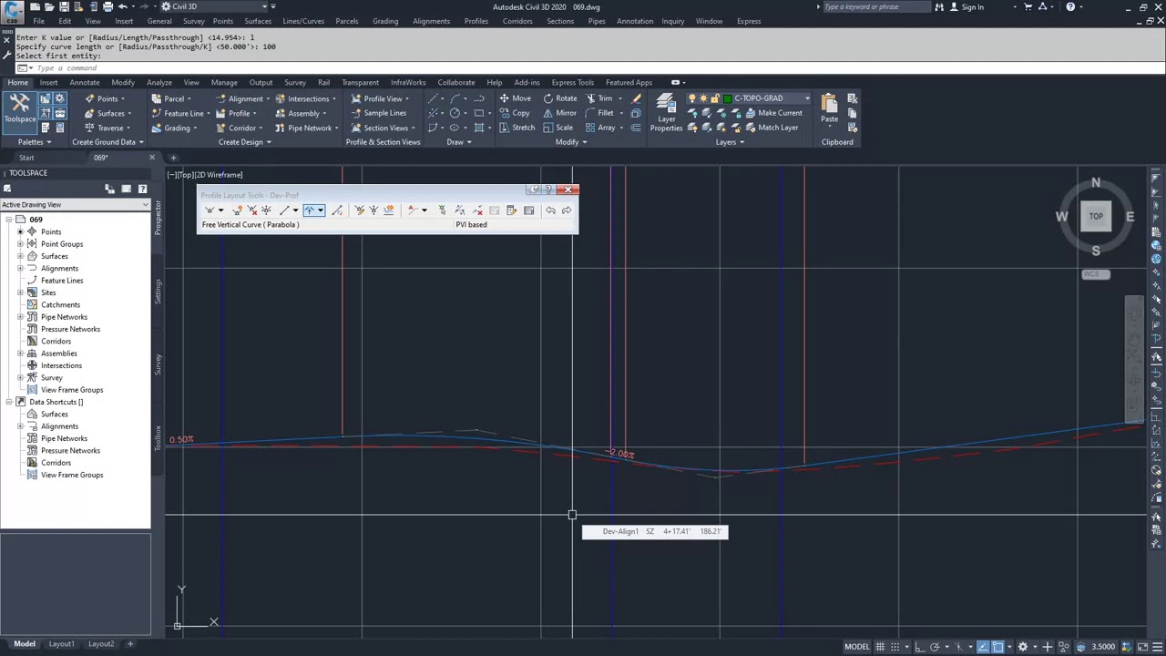1166x656 pixels.
Task: Open the Annotate ribbon tab
Action: coord(84,82)
